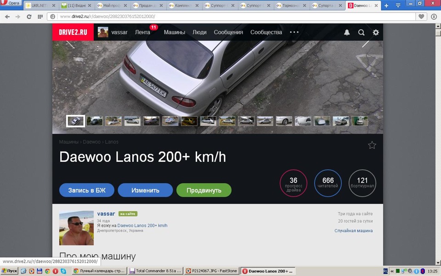Open Лента feed with 11 badge

pos(142,32)
